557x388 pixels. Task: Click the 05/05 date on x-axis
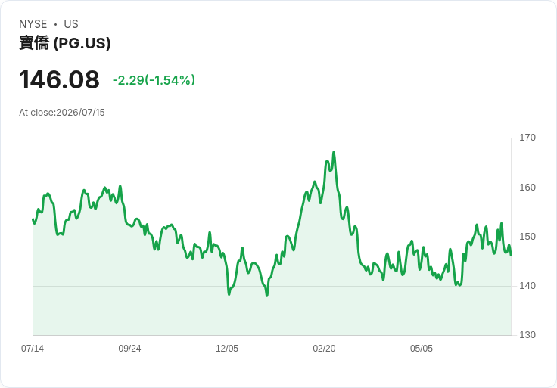point(422,348)
